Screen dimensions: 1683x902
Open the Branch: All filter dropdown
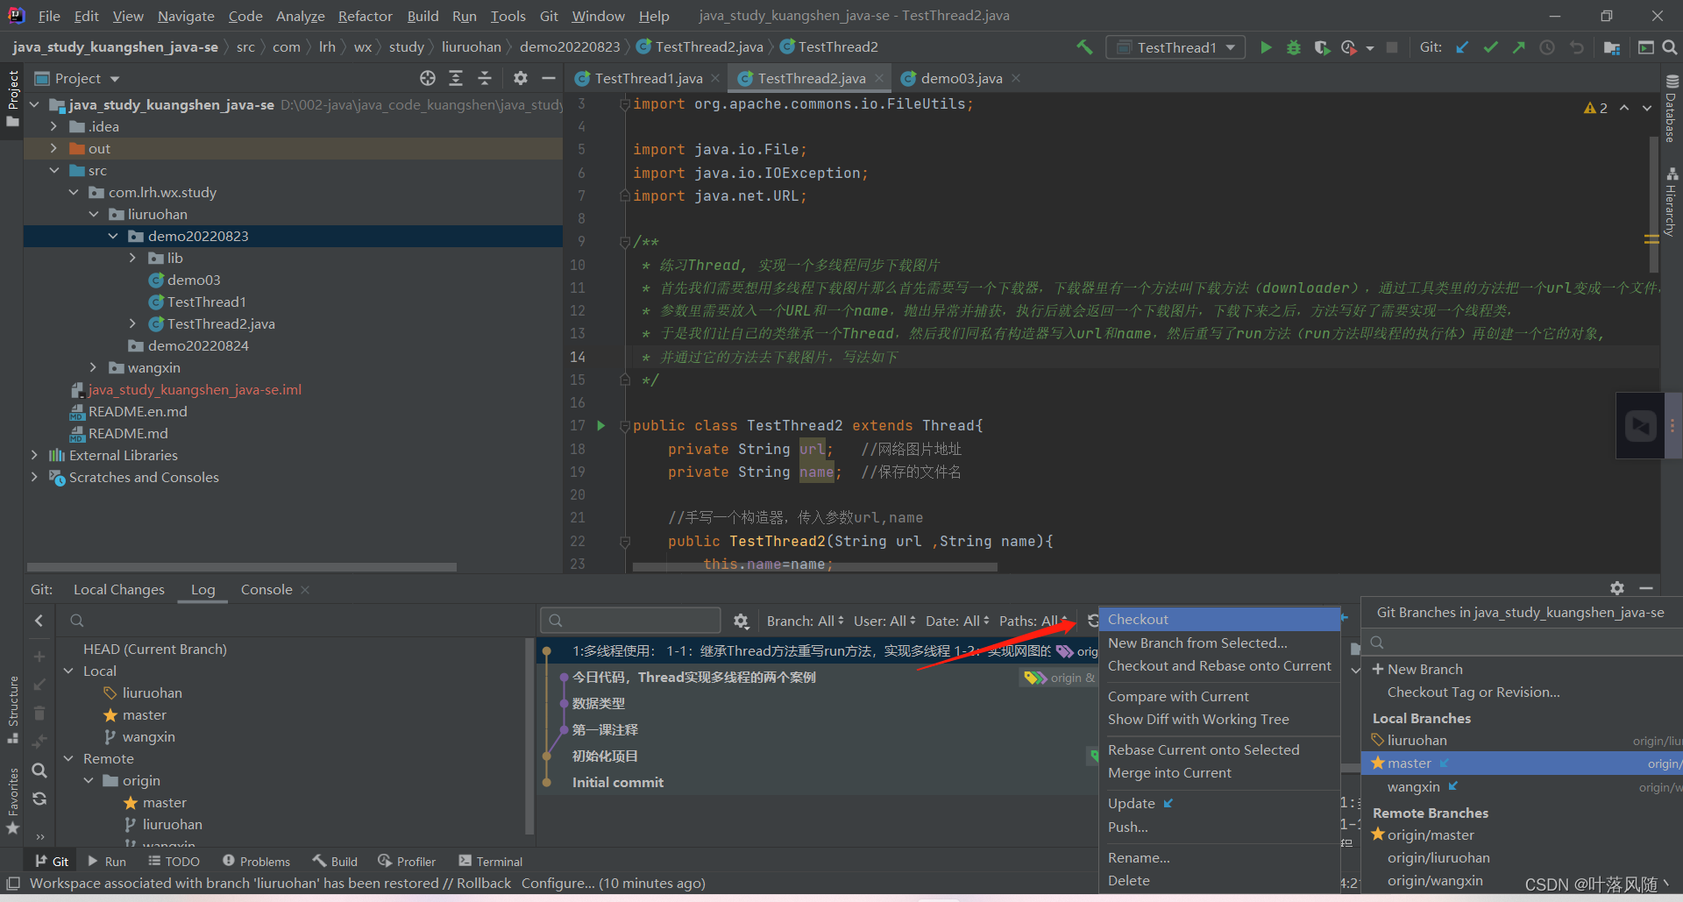click(805, 621)
